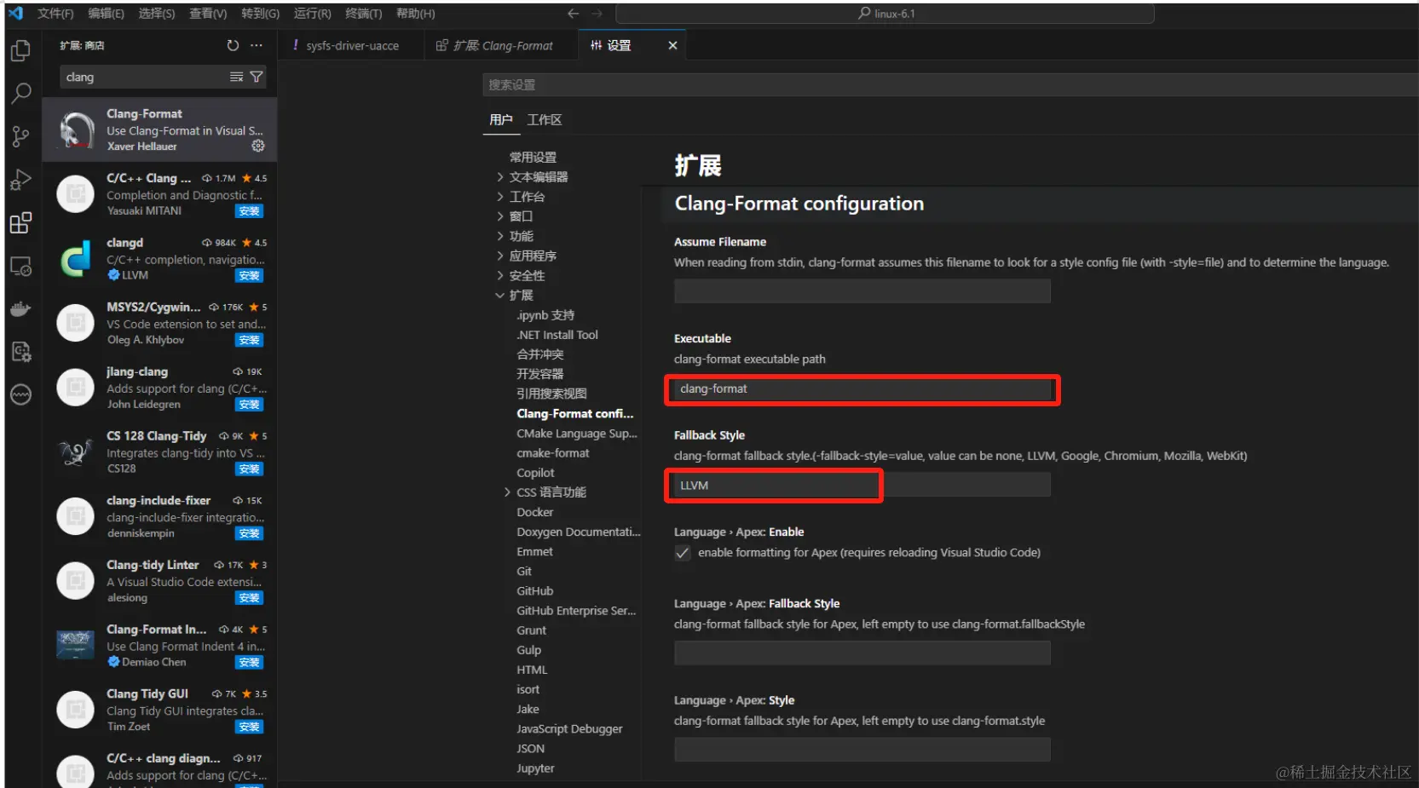The width and height of the screenshot is (1419, 788).
Task: Open the 终端(T) menu
Action: [x=363, y=14]
